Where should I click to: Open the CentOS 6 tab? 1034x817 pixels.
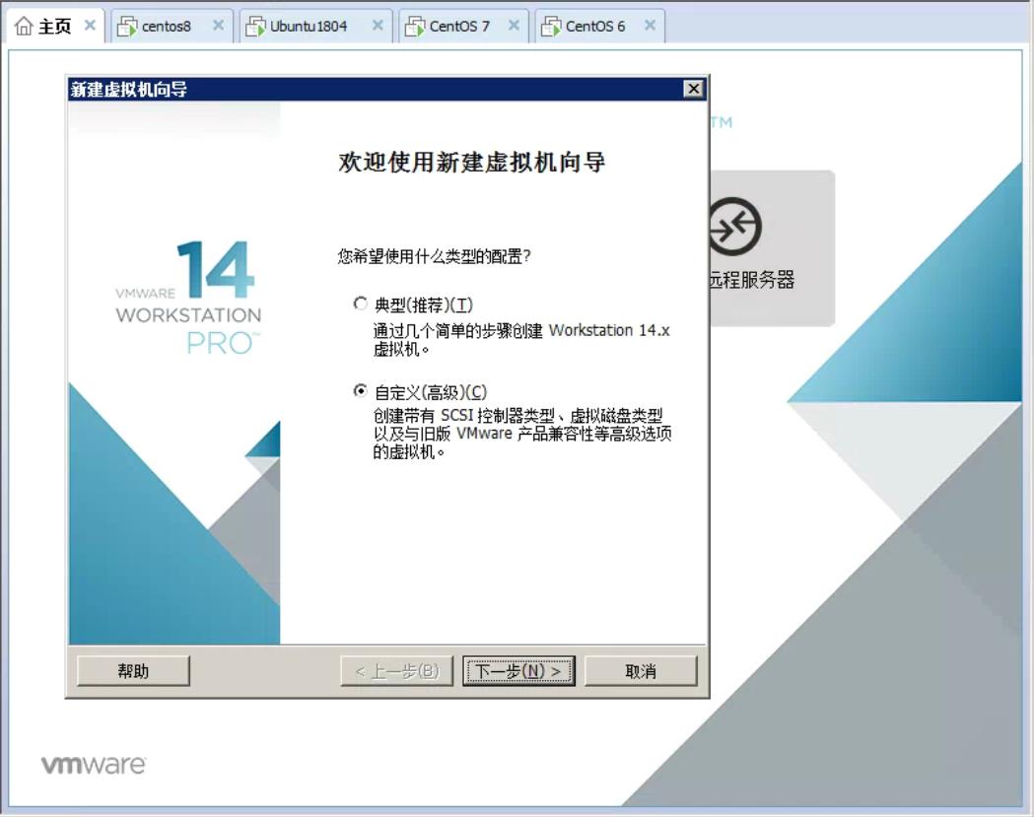click(594, 27)
